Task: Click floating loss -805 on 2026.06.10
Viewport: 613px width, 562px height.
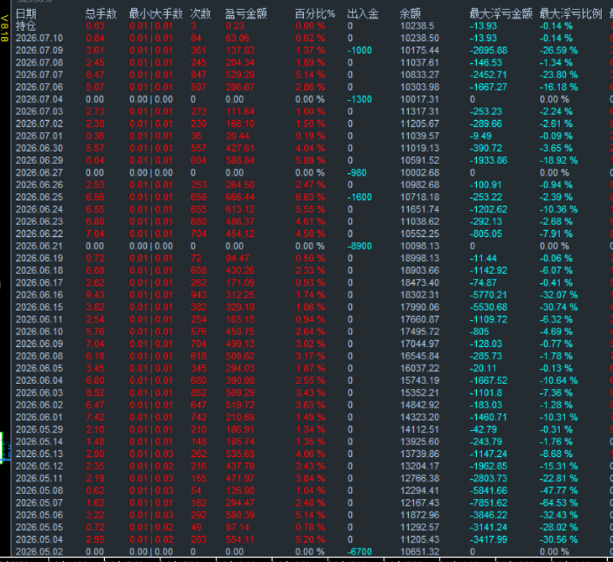Action: (x=479, y=332)
